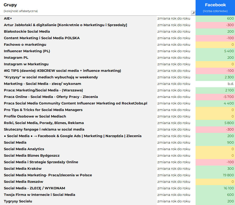Click the yellow 0 cell for Fachowo o marketingu
This screenshot has height=205, width=235.
pyautogui.click(x=215, y=45)
